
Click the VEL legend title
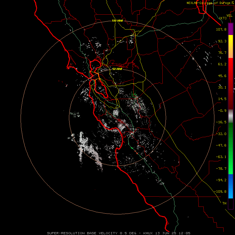(x=229, y=16)
